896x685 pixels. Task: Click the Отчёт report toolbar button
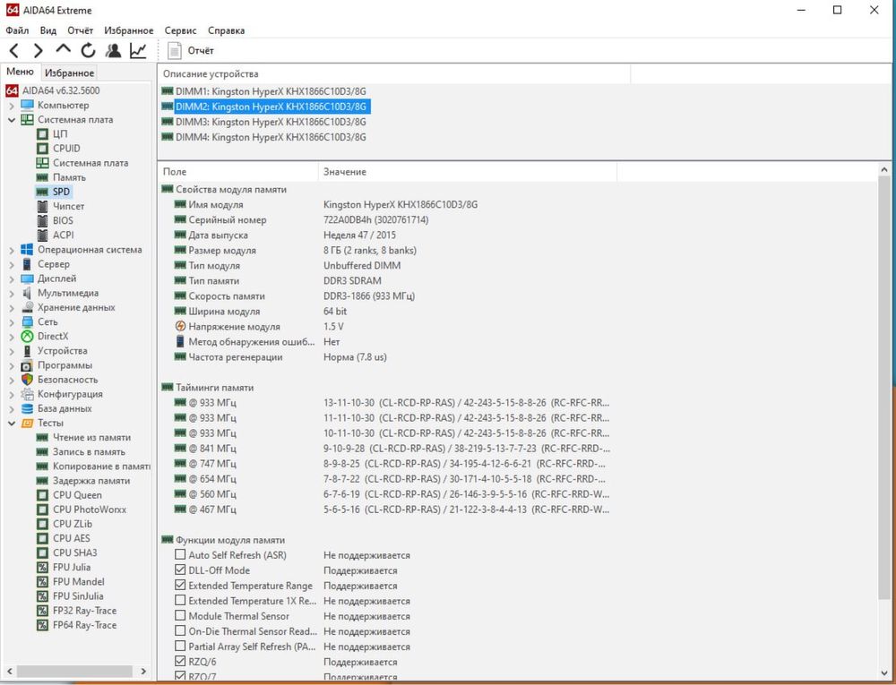point(190,51)
